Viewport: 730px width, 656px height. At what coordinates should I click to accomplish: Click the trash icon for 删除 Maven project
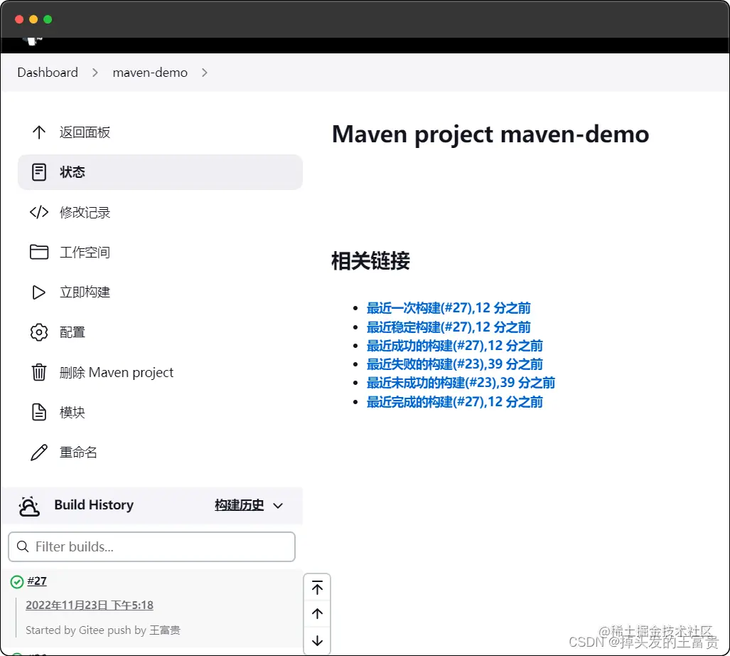[39, 372]
